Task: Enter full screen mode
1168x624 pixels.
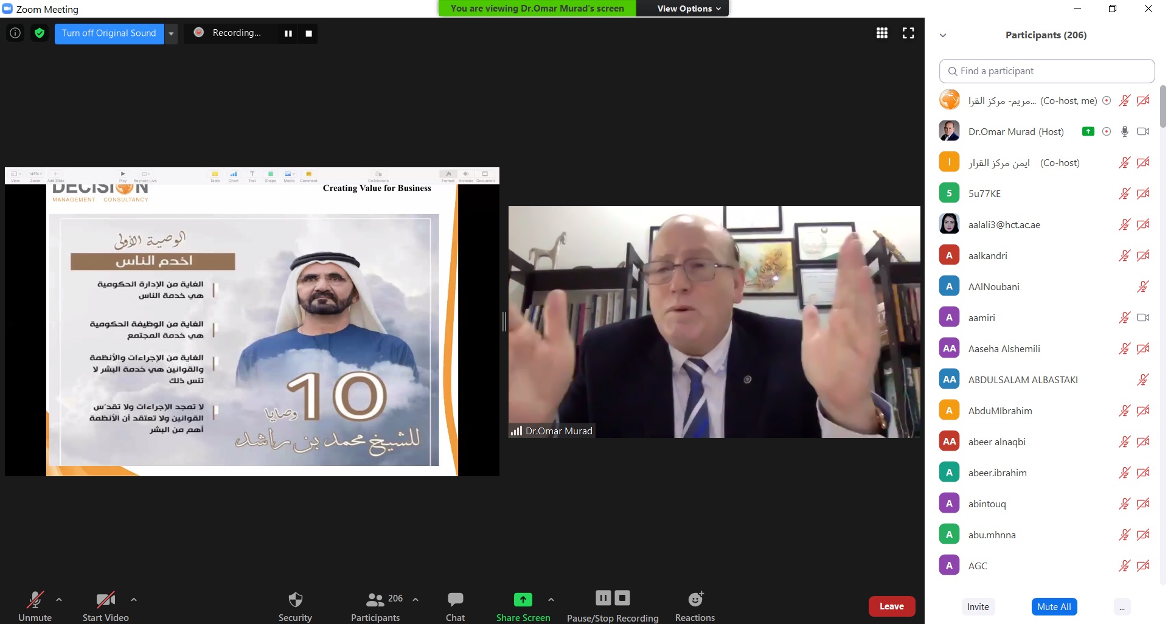Action: point(908,33)
